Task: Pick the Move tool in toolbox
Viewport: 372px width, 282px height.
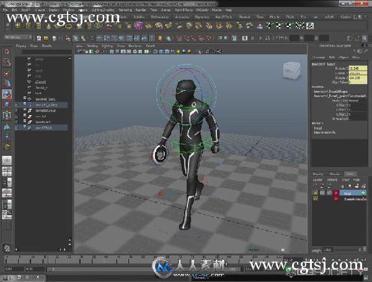Action: click(x=7, y=83)
